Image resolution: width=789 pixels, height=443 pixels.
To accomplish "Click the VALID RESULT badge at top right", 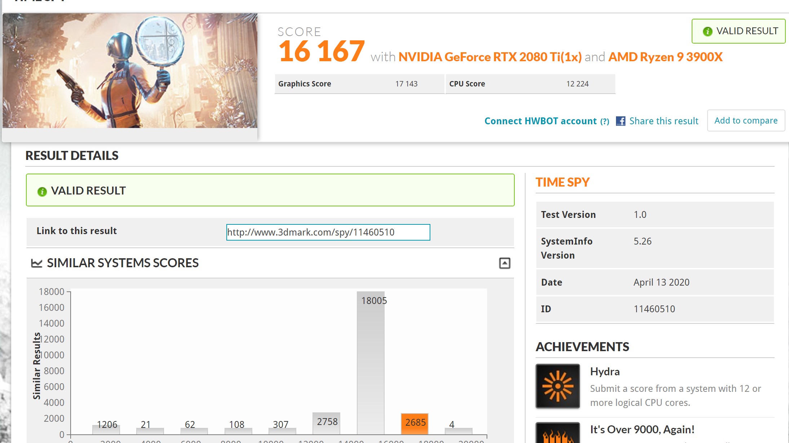I will click(x=738, y=31).
